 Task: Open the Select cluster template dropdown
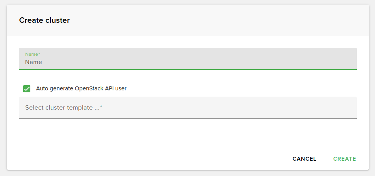pos(187,107)
